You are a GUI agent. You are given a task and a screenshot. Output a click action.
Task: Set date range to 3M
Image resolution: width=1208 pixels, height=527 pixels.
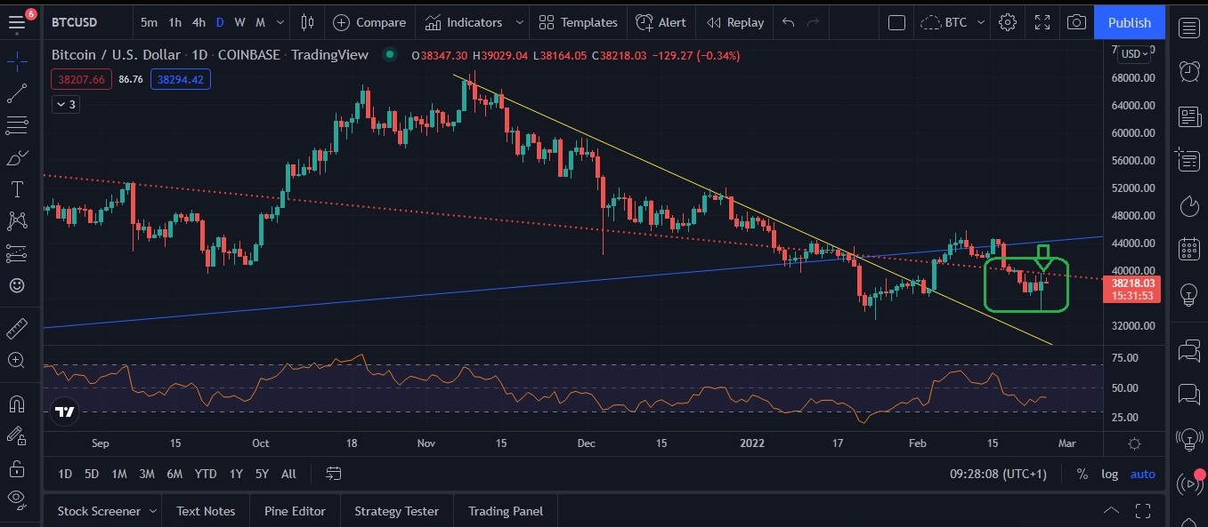[x=147, y=474]
